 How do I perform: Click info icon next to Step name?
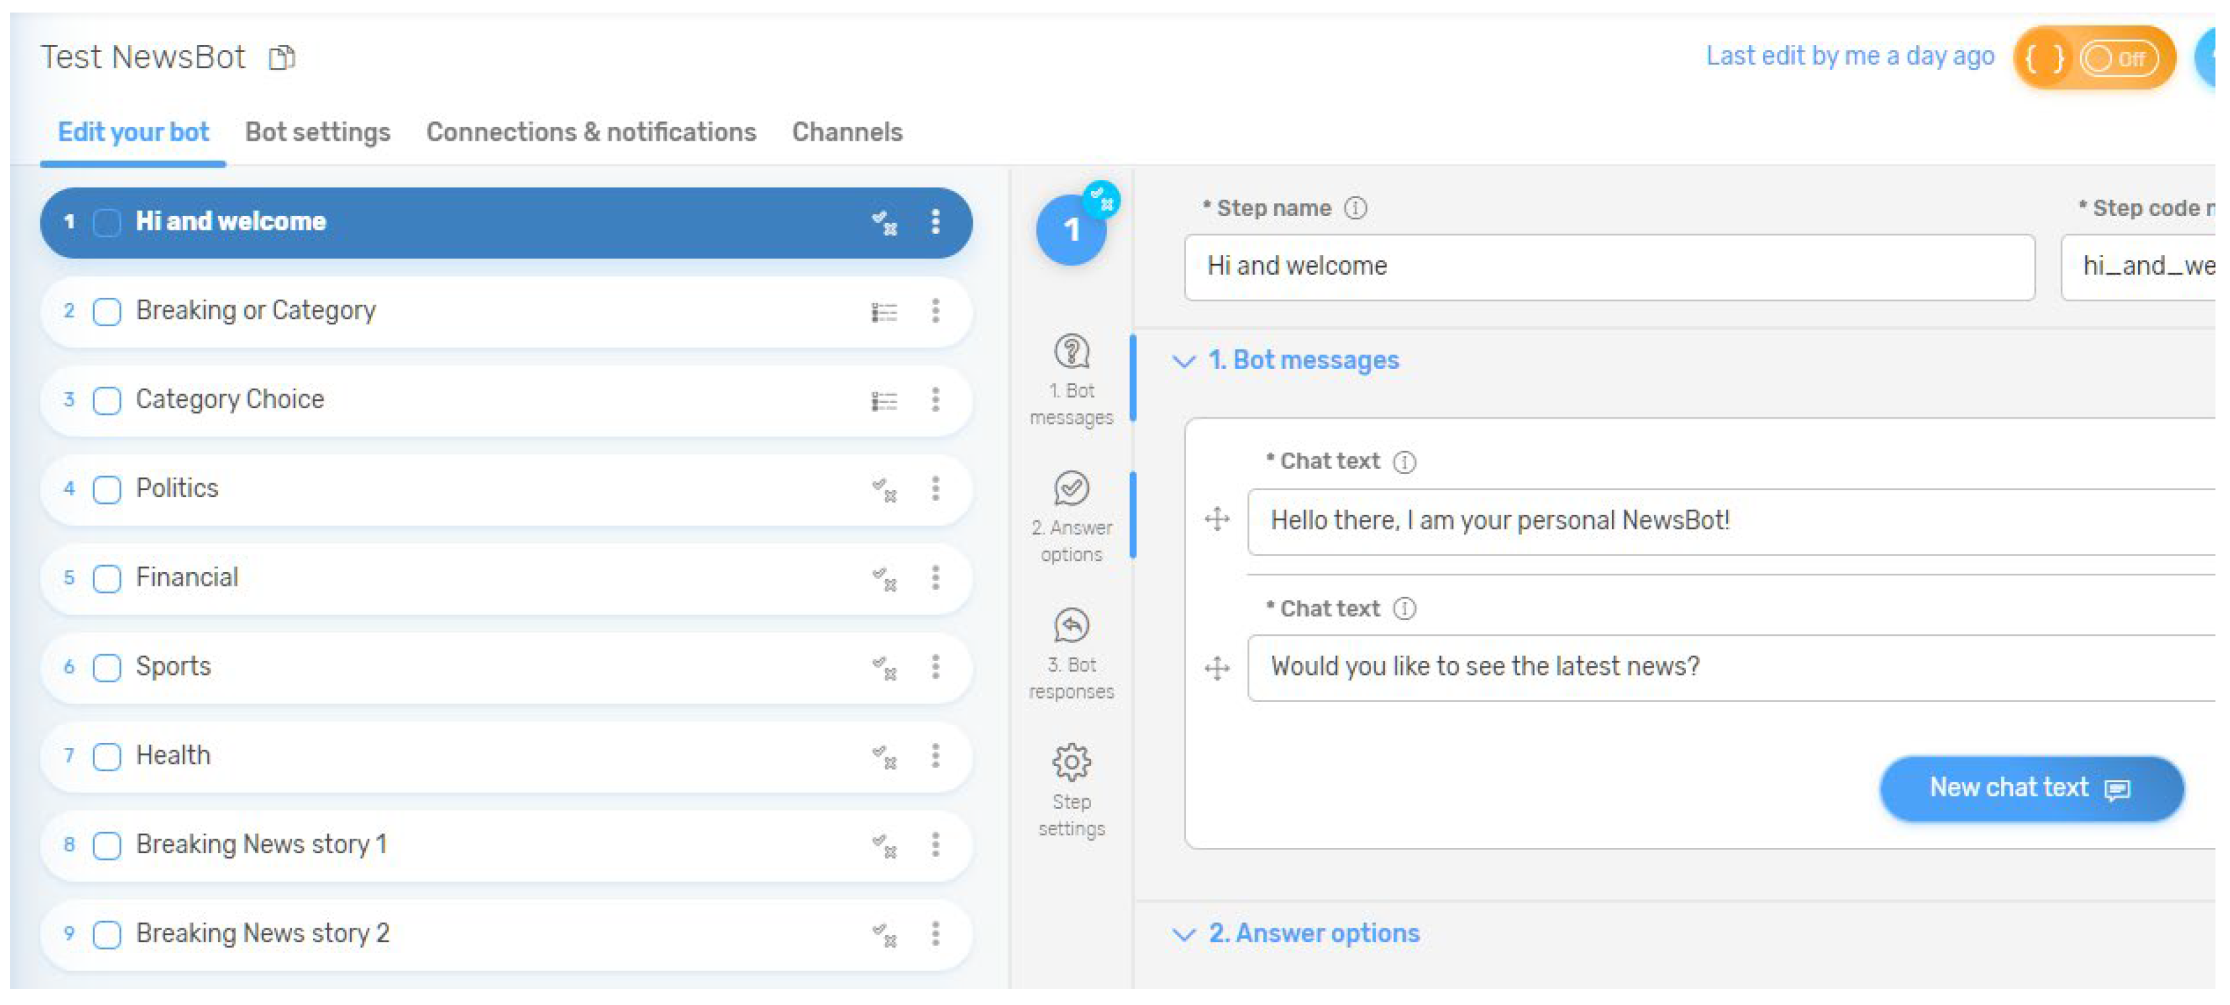coord(1355,209)
